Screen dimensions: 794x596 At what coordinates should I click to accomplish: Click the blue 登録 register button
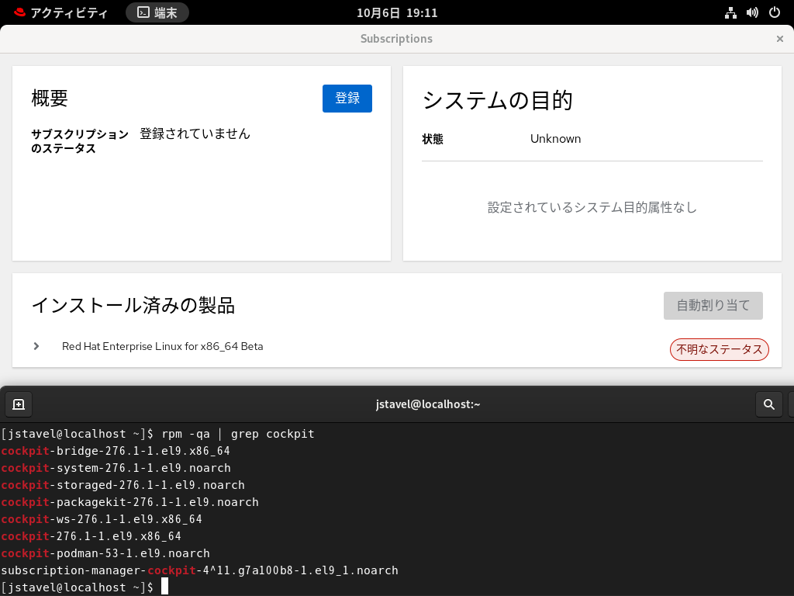pos(347,99)
